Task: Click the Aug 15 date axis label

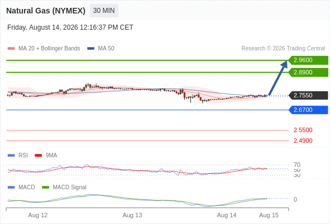Action: pyautogui.click(x=269, y=215)
